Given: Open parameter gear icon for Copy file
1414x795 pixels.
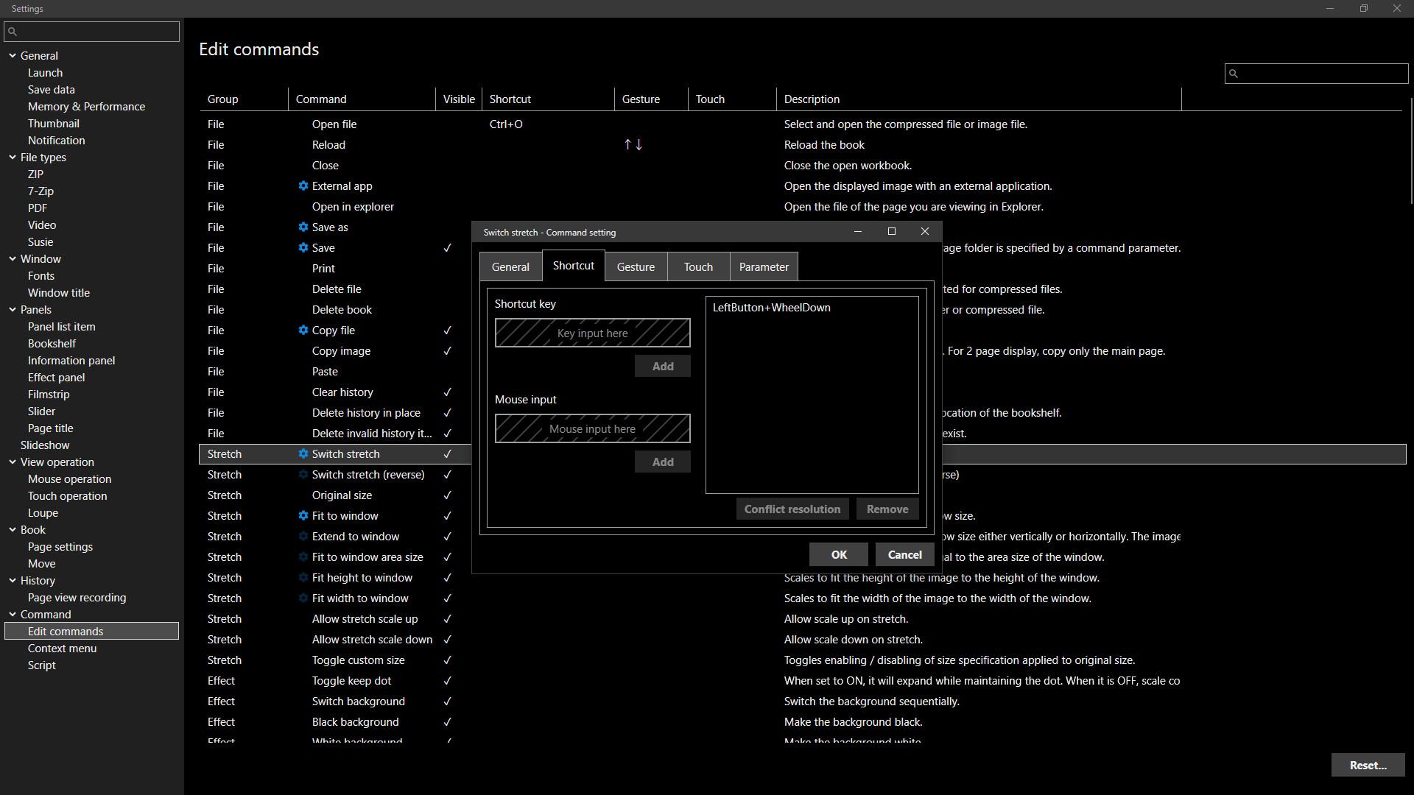Looking at the screenshot, I should coord(303,331).
